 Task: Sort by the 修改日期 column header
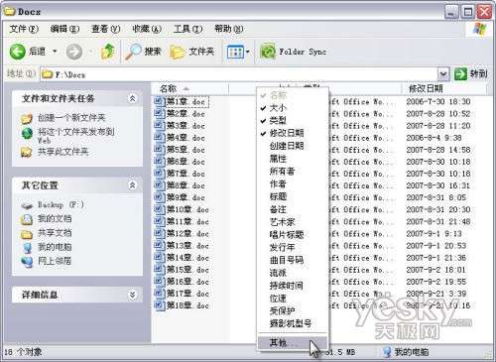point(426,88)
